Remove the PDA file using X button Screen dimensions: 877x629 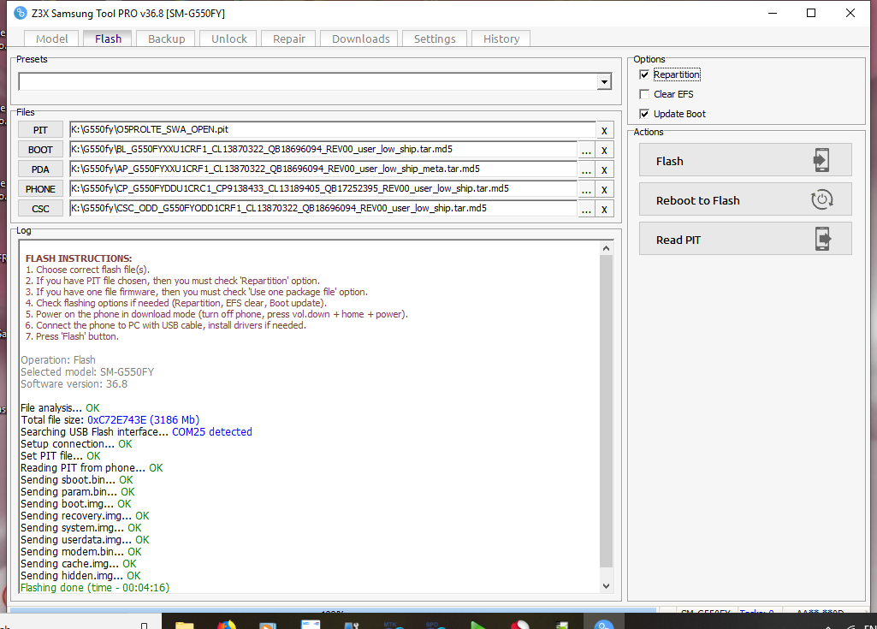click(604, 169)
